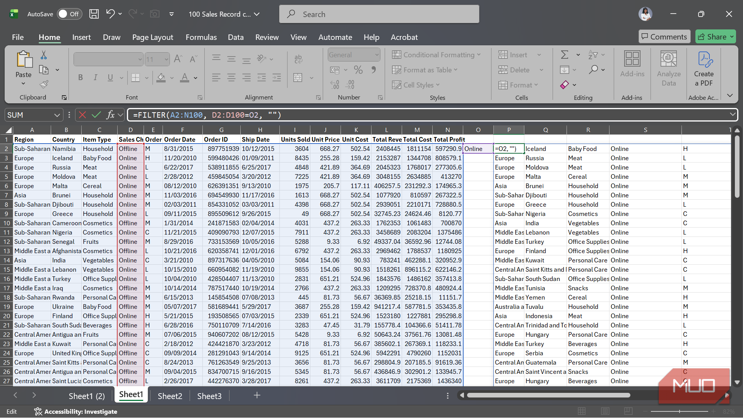Open the Data ribbon tab

point(236,37)
